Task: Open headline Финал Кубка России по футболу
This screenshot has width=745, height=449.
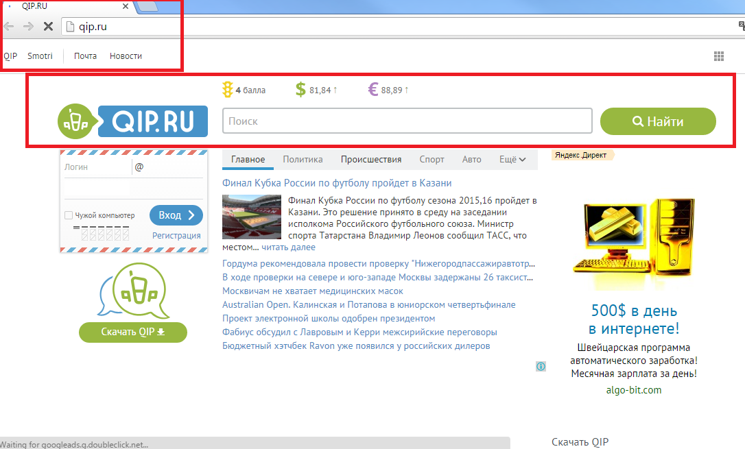Action: click(337, 183)
